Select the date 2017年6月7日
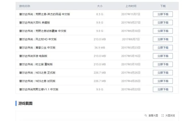The height and width of the screenshot is (121, 182). 131,39
